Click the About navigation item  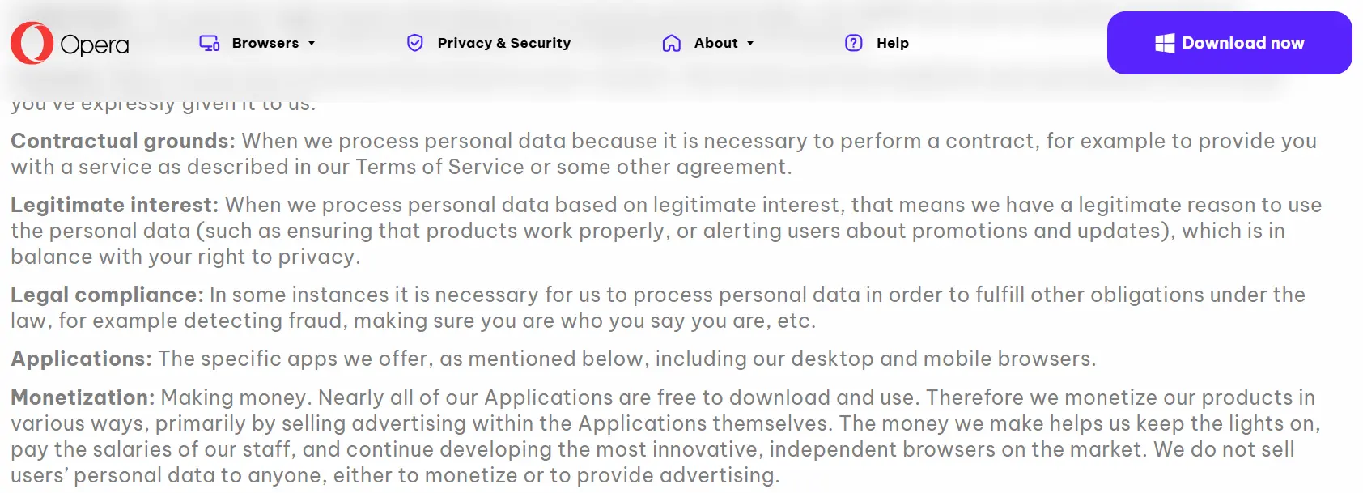[x=715, y=43]
